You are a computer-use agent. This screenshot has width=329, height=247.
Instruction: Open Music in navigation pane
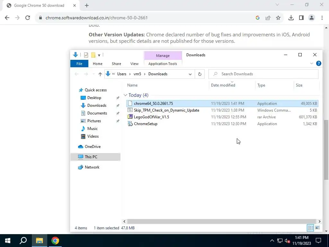tap(92, 129)
